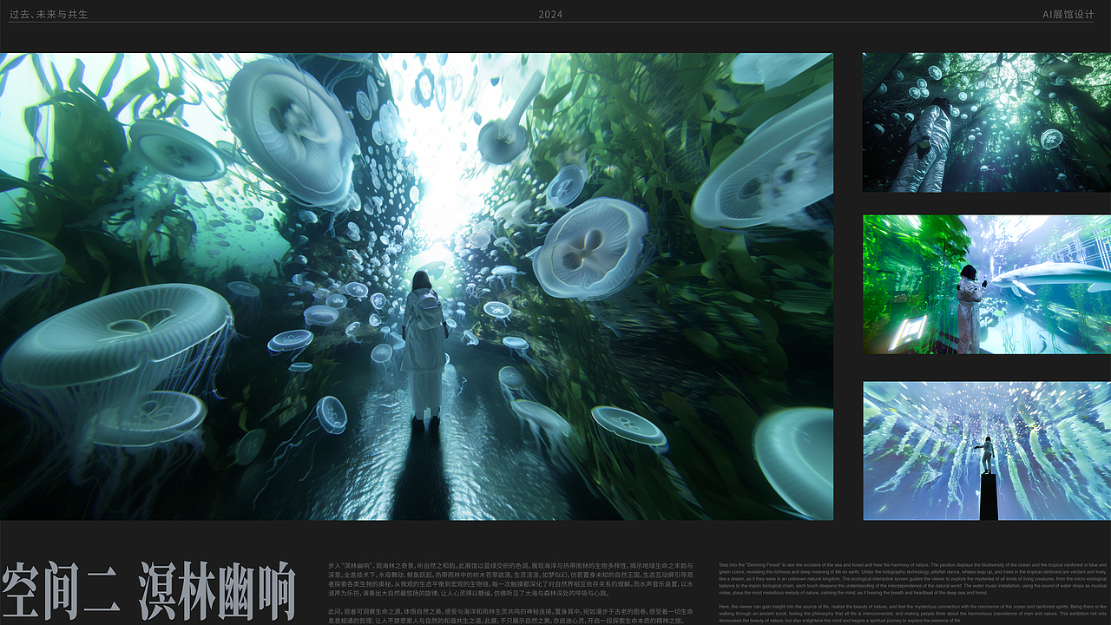The height and width of the screenshot is (625, 1111).
Task: Select the dark forest jellyfish thumbnail
Action: coord(987,122)
